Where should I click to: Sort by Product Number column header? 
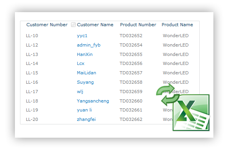coord(138,25)
